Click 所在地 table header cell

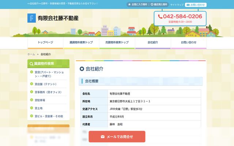94,101
